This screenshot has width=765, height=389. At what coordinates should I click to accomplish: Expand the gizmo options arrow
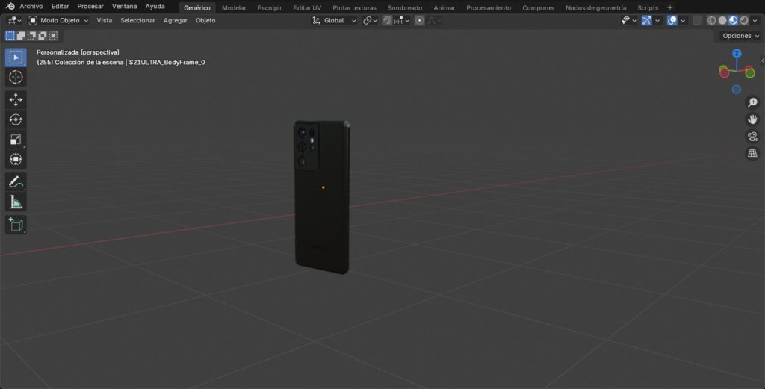point(657,20)
